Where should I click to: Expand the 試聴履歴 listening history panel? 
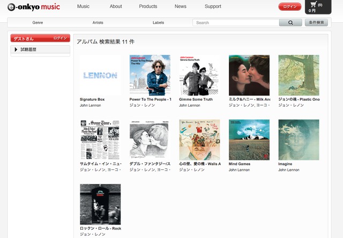point(40,50)
